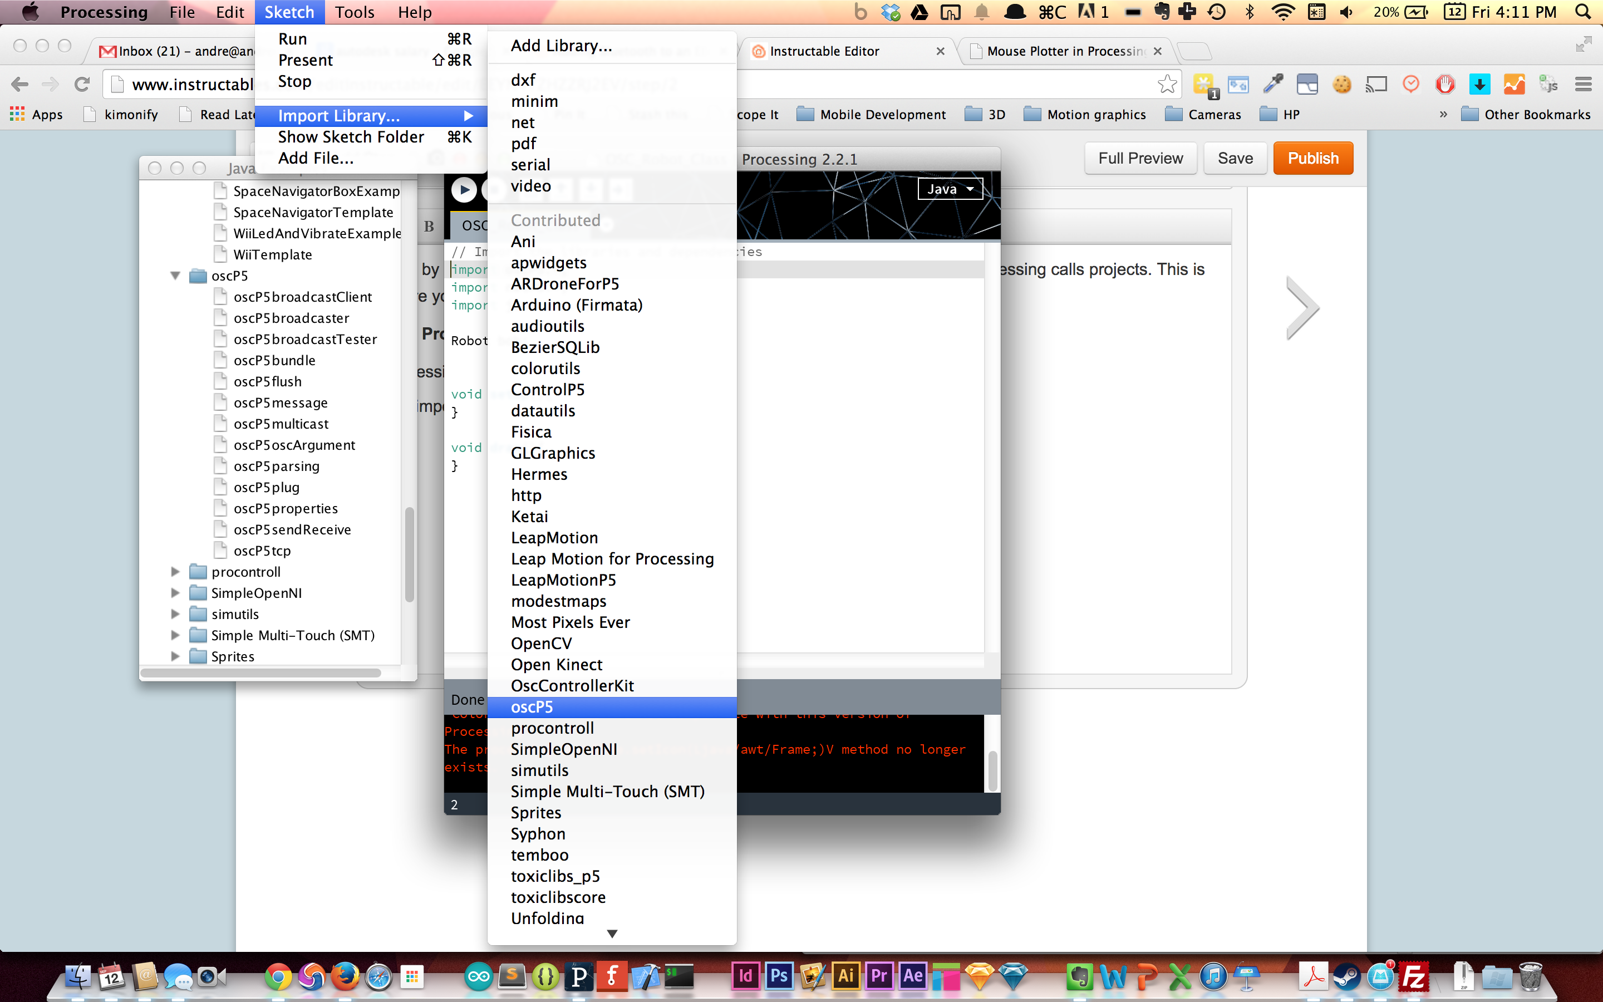Open iTunes from the Dock

click(1213, 977)
